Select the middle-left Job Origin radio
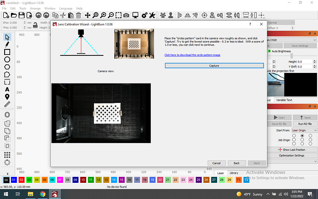 tap(294, 139)
